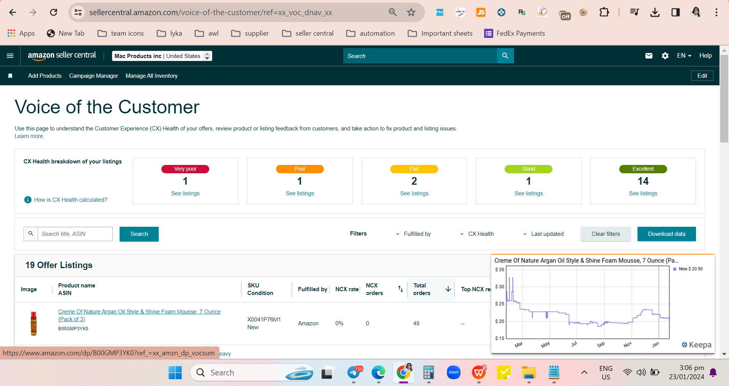Viewport: 729px width, 386px height.
Task: Sort by the NCX orders arrows icon
Action: click(x=401, y=289)
